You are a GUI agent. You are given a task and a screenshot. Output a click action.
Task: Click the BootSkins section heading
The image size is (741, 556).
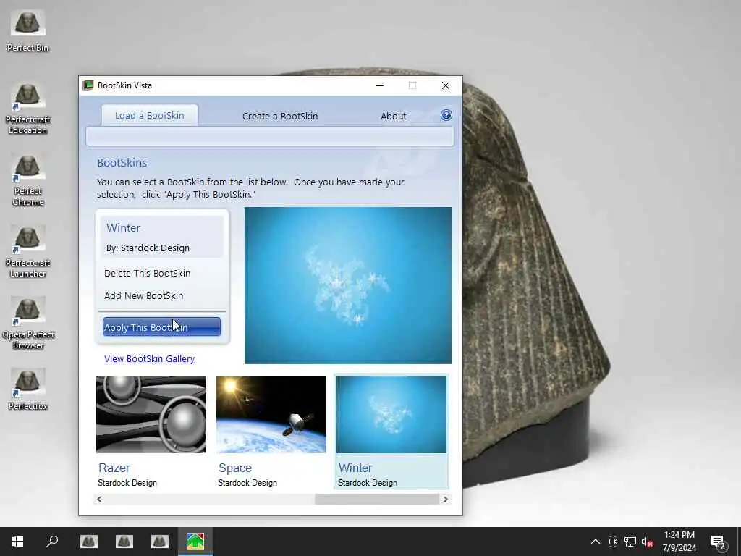point(122,163)
